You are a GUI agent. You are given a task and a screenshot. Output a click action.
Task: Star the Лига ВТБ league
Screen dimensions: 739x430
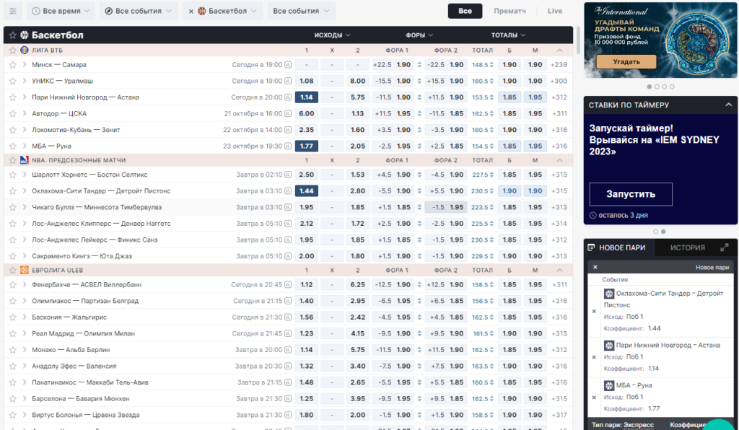(x=13, y=51)
